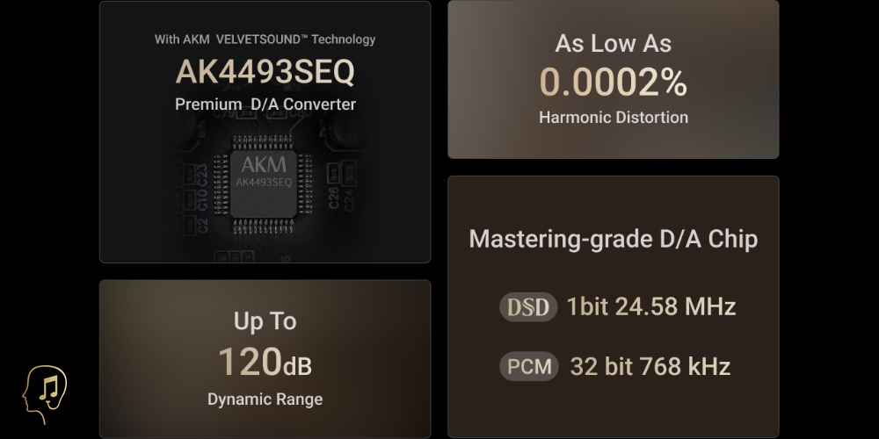This screenshot has width=879, height=439.
Task: Click the 32 bit 768 kHz text
Action: click(x=650, y=365)
